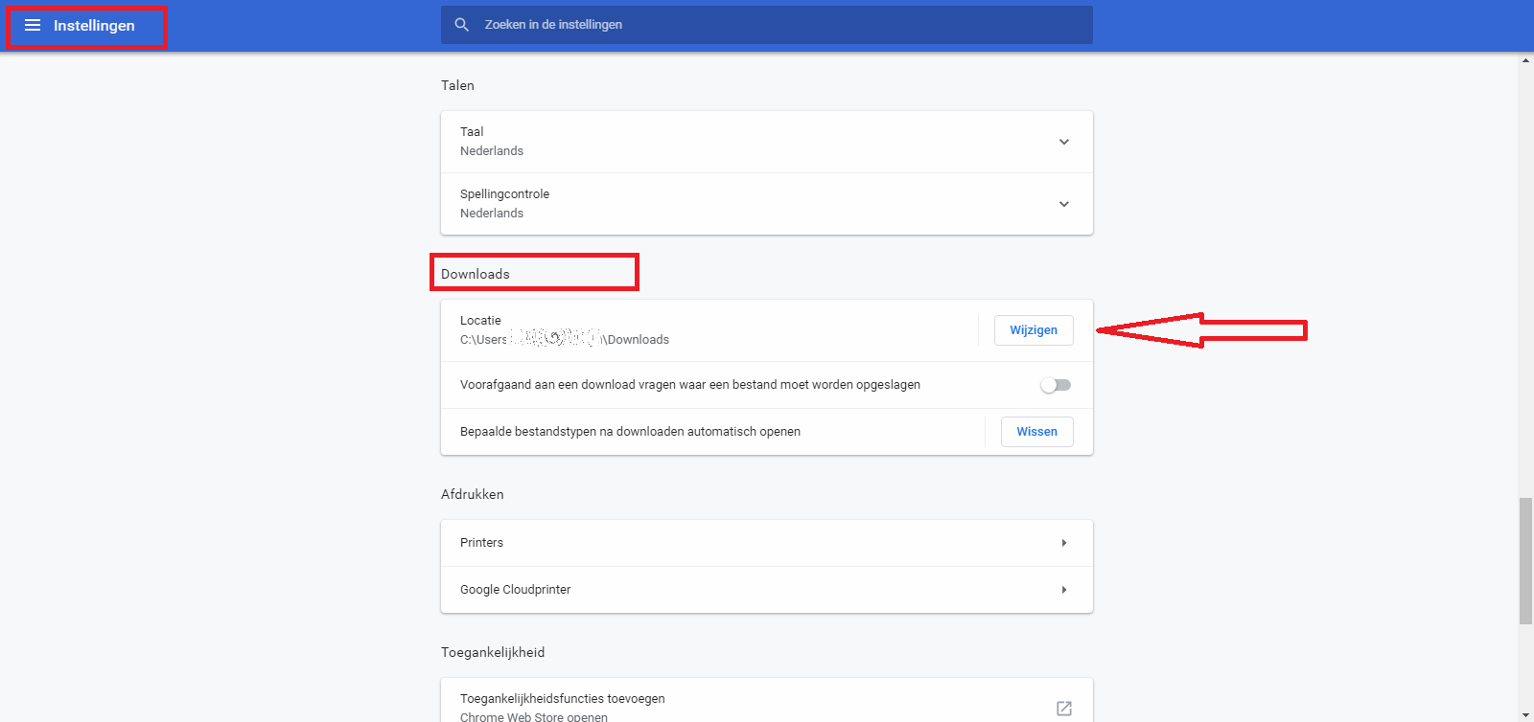Open the Printers entry label
The width and height of the screenshot is (1534, 722).
pyautogui.click(x=481, y=543)
